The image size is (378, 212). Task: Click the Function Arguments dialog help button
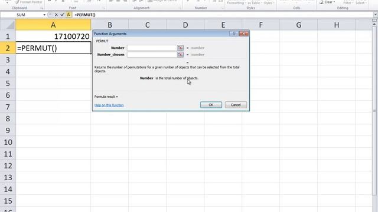pyautogui.click(x=234, y=34)
